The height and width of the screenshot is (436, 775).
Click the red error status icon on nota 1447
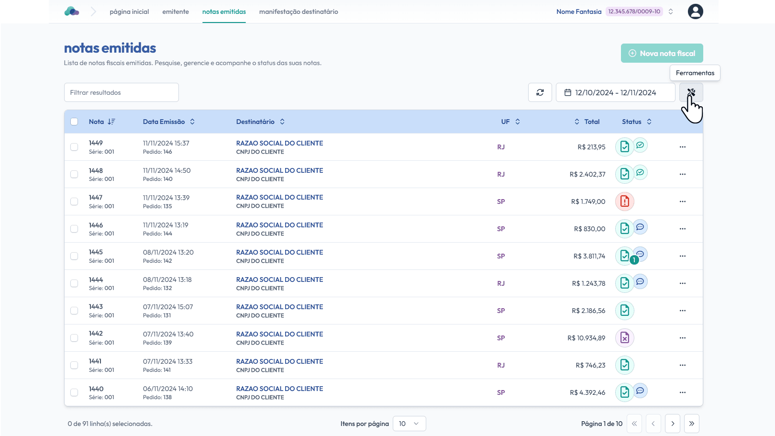coord(624,201)
